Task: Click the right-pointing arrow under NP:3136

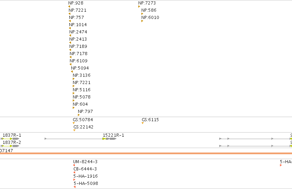Action: click(x=73, y=79)
